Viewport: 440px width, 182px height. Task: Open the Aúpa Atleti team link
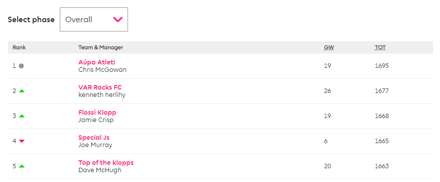click(97, 62)
